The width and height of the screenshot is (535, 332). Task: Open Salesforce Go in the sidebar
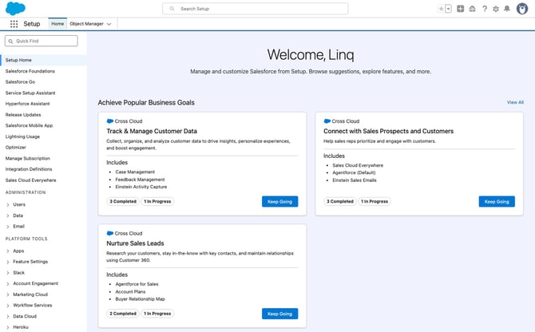click(x=20, y=82)
